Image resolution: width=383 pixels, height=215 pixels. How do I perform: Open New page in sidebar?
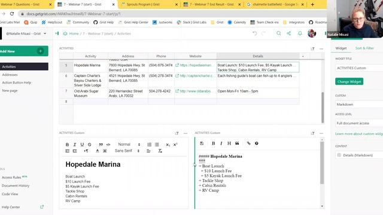(x=10, y=90)
